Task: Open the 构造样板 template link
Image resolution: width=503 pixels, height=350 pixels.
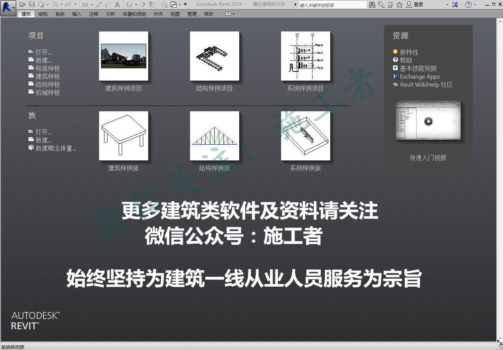Action: 45,68
